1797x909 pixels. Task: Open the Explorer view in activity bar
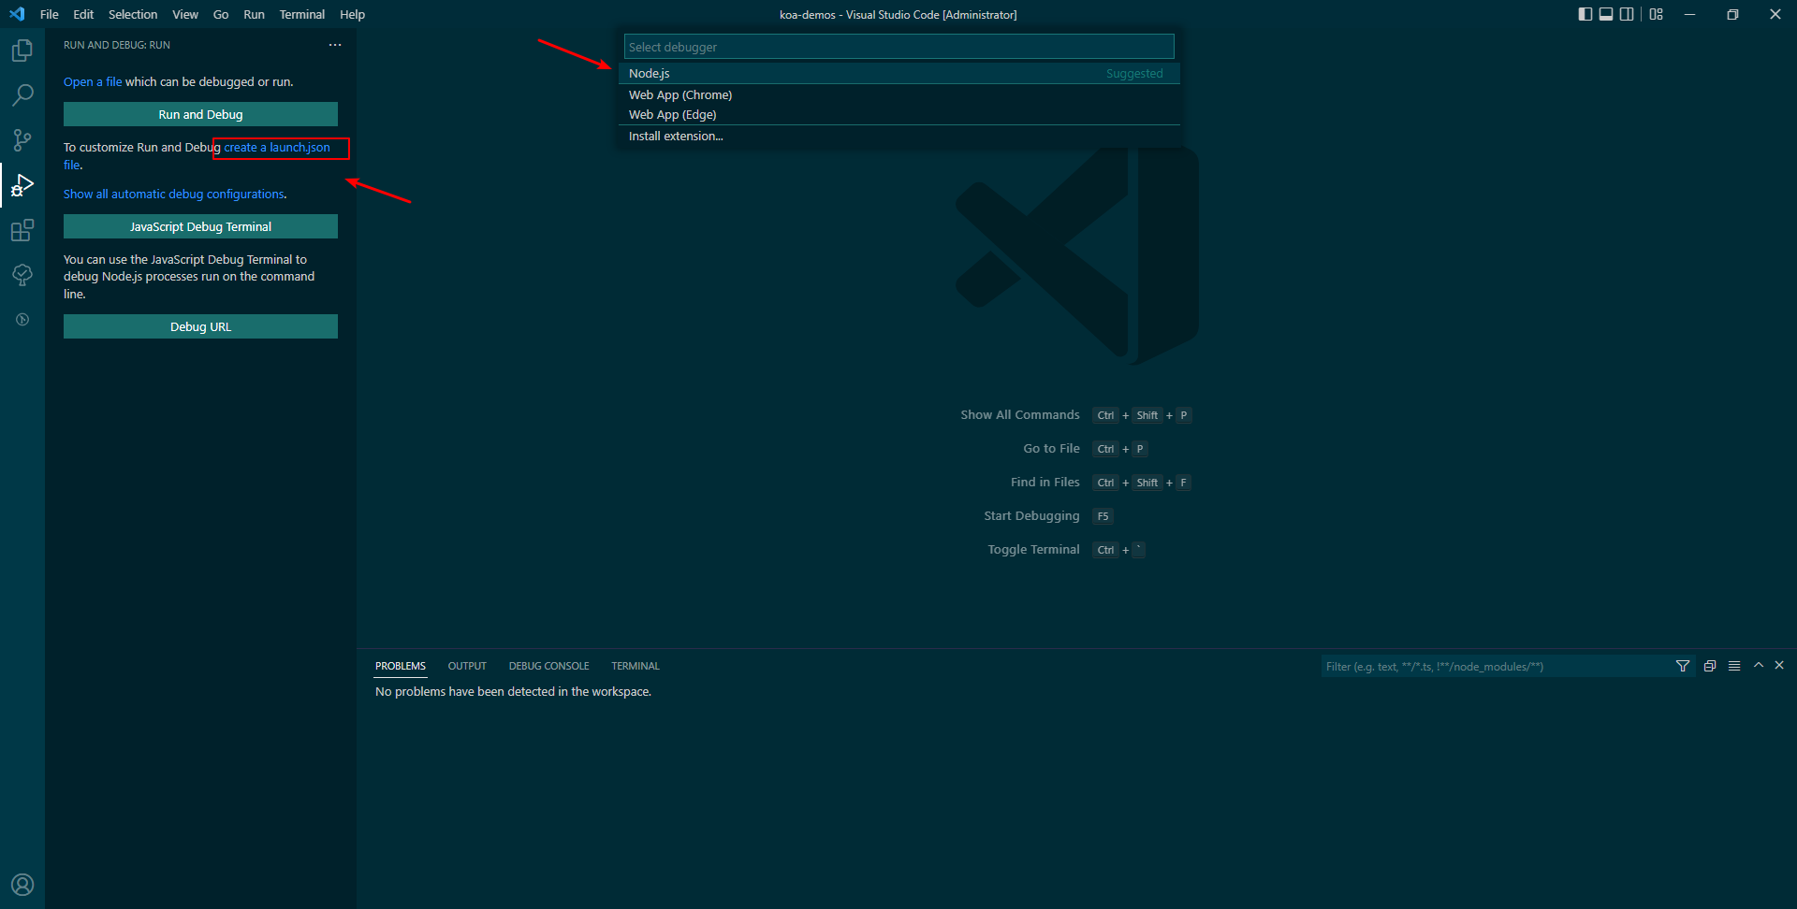coord(22,50)
